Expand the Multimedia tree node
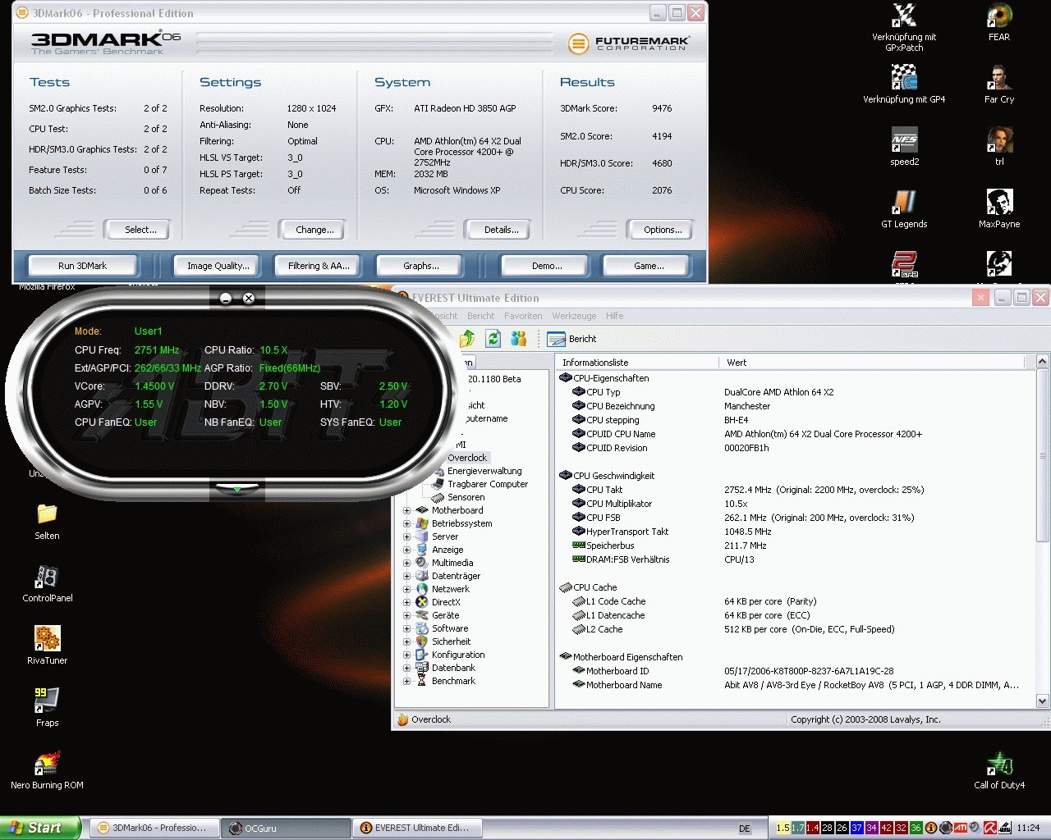Viewport: 1051px width, 840px height. click(x=406, y=563)
